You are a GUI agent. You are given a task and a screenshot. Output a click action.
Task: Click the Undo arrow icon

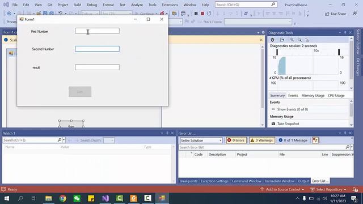coord(61,14)
